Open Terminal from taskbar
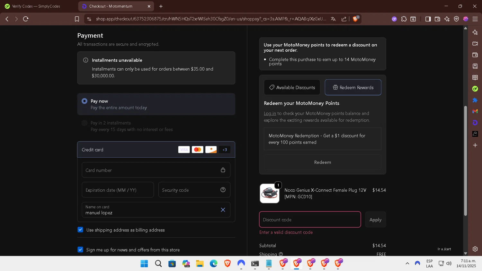482x271 pixels. click(x=255, y=264)
